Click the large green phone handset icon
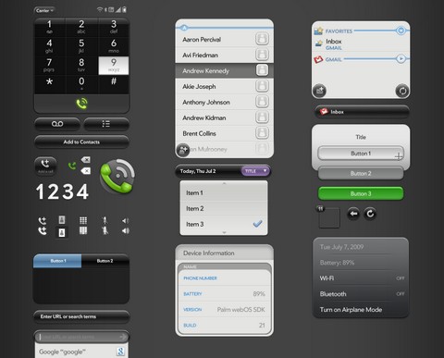 coord(117,177)
